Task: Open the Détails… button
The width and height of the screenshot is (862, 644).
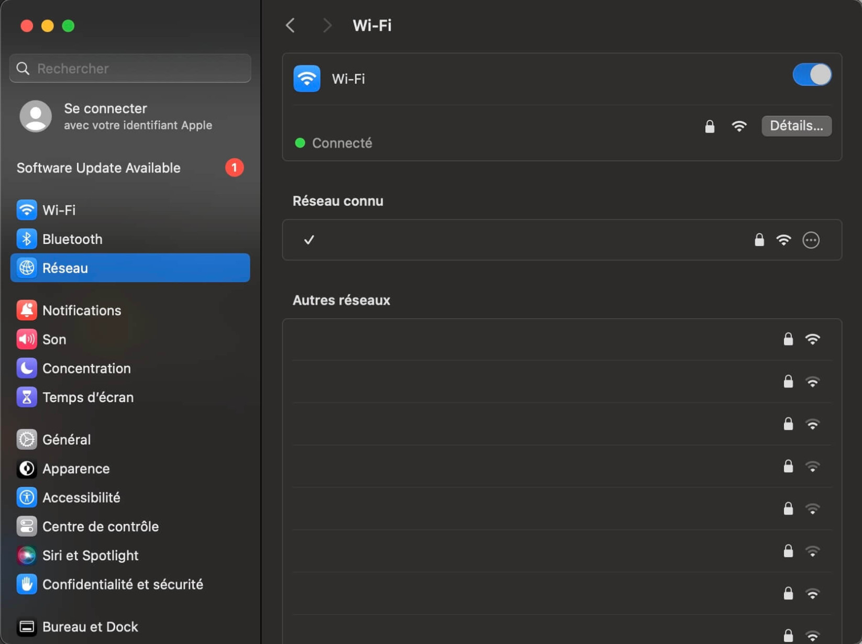Action: pos(797,126)
